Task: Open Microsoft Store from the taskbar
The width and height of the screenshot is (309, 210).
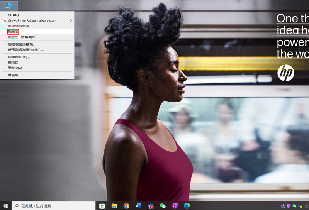Action: pyautogui.click(x=102, y=206)
